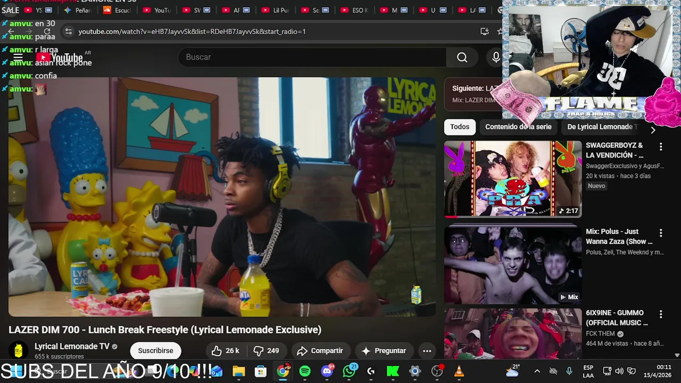This screenshot has height=383, width=681.
Task: Switch ESP LAA keyboard language selector
Action: pos(588,371)
